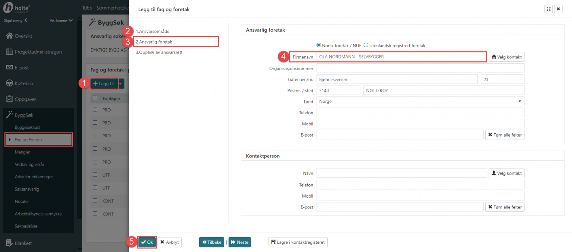
Task: Click Velg kontakt next to Firmanavn
Action: point(506,57)
